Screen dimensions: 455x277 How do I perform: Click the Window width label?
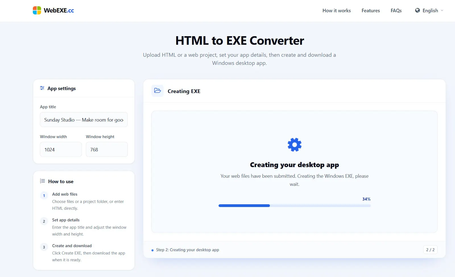pyautogui.click(x=53, y=137)
